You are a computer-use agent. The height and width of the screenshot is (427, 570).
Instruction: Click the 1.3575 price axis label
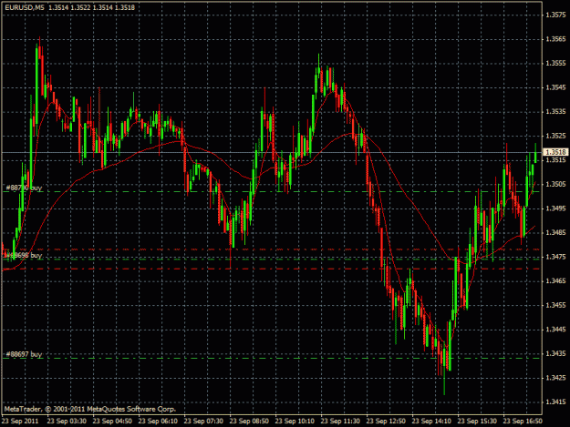point(555,15)
